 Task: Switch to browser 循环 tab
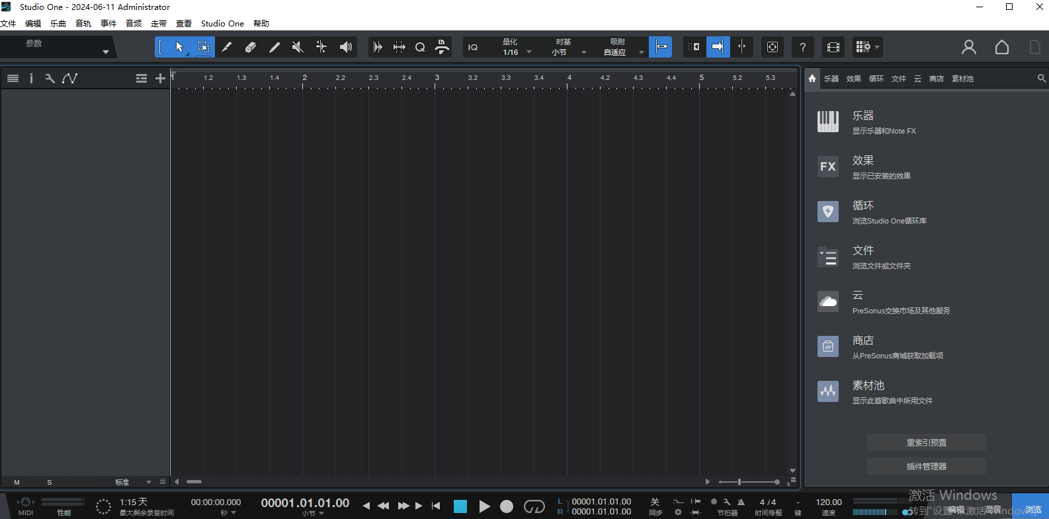tap(876, 79)
